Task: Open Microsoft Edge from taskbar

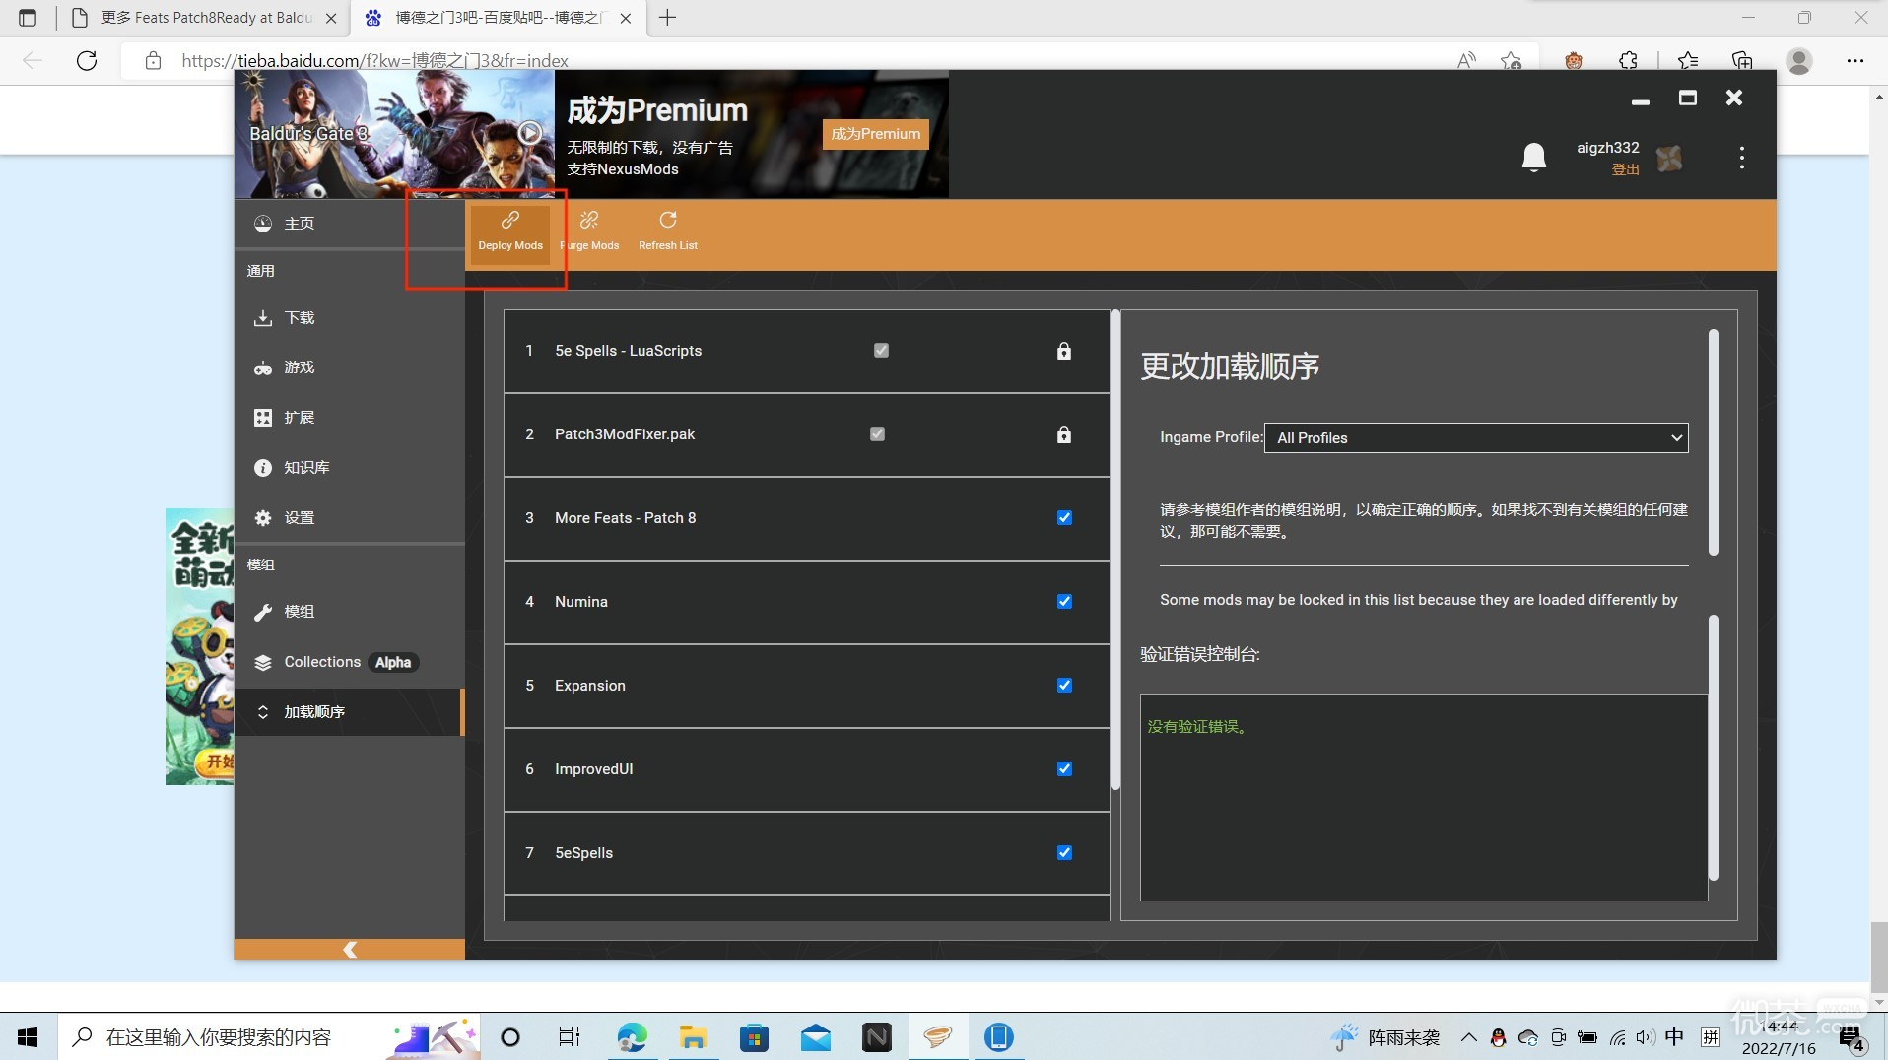Action: (632, 1037)
